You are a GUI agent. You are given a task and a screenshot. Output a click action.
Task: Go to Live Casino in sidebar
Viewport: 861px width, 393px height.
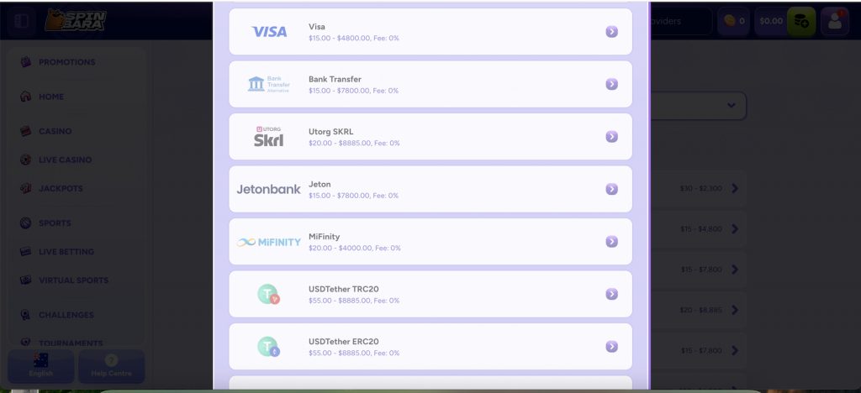[x=65, y=160]
